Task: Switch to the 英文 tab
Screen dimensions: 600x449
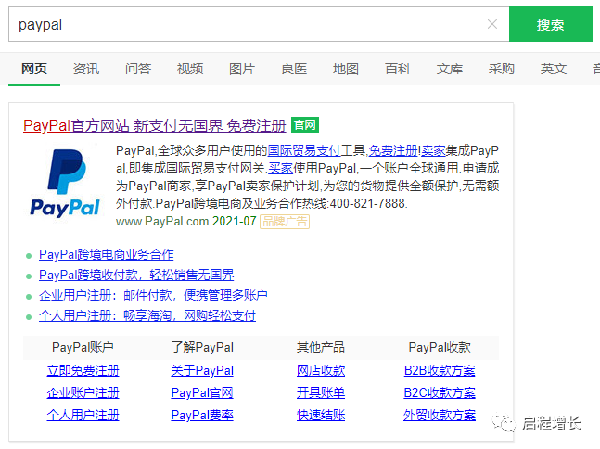Action: coord(554,69)
